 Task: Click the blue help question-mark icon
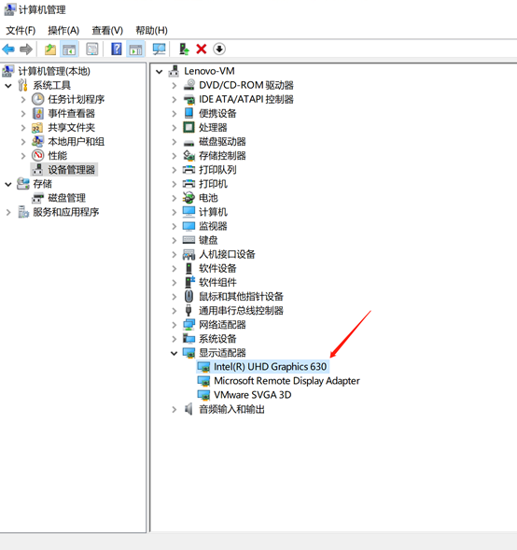pos(117,49)
